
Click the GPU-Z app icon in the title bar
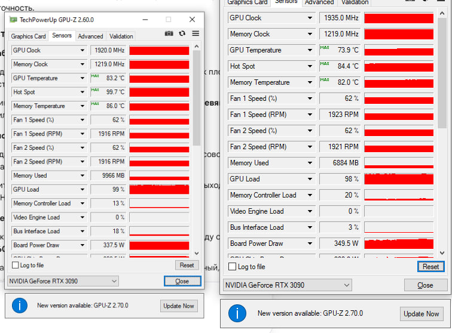tap(13, 20)
